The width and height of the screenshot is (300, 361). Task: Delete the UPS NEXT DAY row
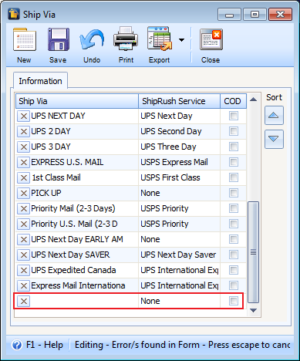click(x=24, y=116)
